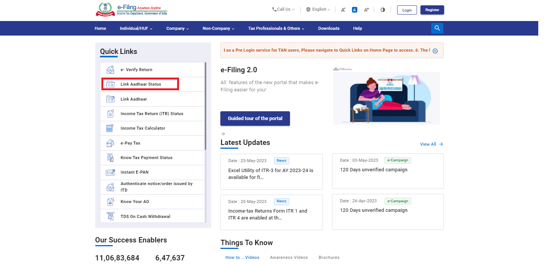Expand the Individual/HUF menu
Screen dimensions: 544x265
pos(136,28)
